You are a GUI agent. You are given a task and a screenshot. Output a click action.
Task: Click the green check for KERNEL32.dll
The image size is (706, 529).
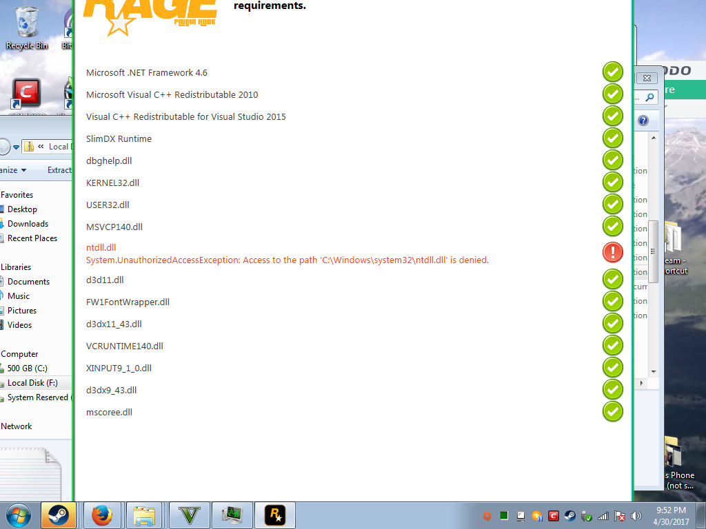click(x=613, y=182)
